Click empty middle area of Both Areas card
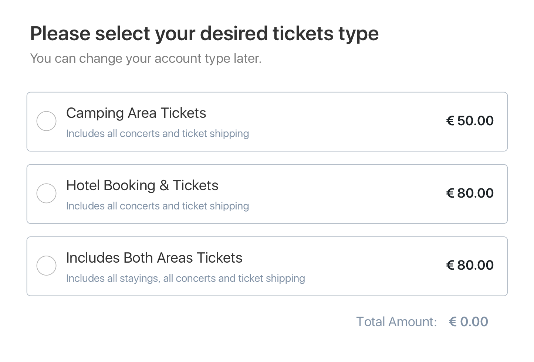This screenshot has width=534, height=362. click(374, 266)
